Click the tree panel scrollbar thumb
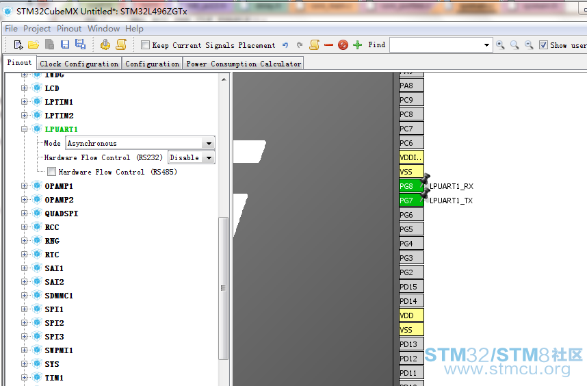 [223, 288]
